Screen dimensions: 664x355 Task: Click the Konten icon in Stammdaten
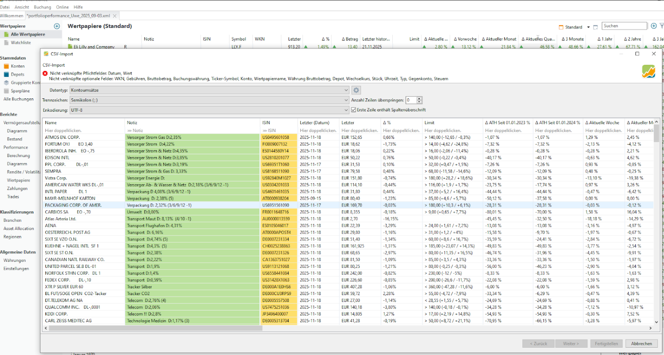click(6, 66)
